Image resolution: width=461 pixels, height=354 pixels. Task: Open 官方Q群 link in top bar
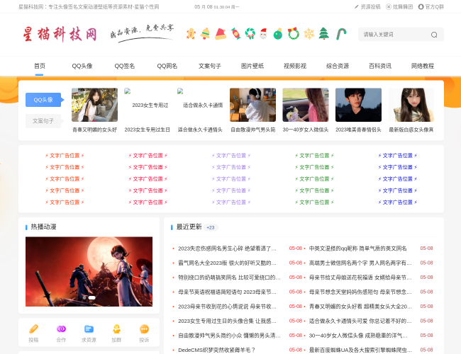pyautogui.click(x=431, y=7)
